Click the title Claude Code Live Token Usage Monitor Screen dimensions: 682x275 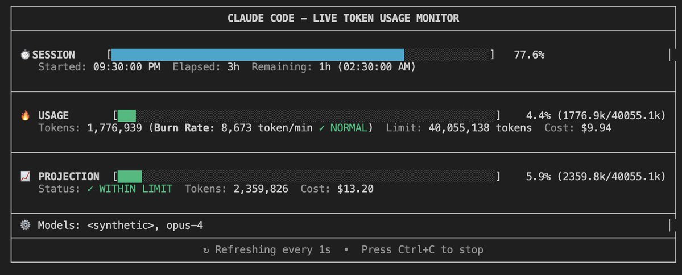point(343,18)
